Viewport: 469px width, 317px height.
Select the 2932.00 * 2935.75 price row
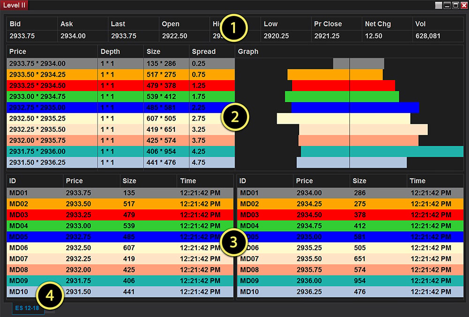point(121,141)
